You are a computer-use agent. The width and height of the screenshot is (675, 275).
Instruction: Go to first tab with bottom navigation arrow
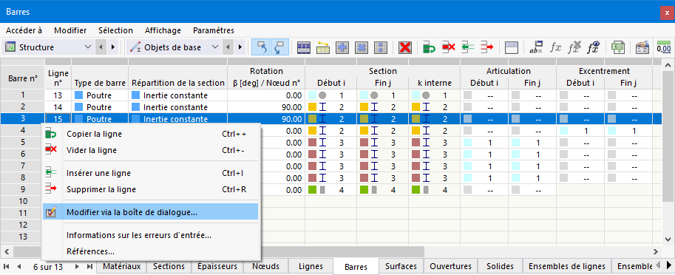coord(7,266)
